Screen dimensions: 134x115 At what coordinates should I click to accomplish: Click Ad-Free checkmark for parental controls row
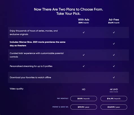tap(114, 55)
